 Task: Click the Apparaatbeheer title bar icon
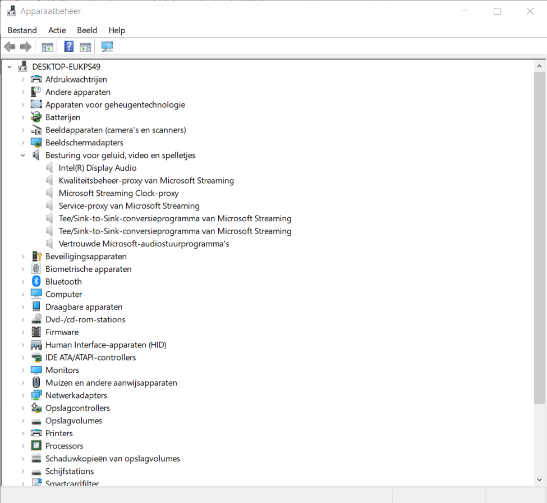12,11
